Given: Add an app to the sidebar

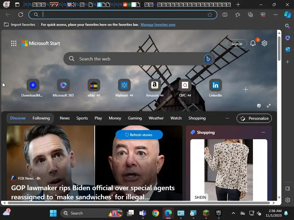Looking at the screenshot, I should pos(287,62).
